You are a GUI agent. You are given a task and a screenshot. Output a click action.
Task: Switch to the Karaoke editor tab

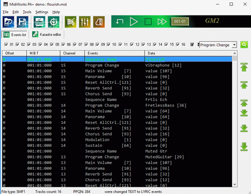[x=46, y=35]
